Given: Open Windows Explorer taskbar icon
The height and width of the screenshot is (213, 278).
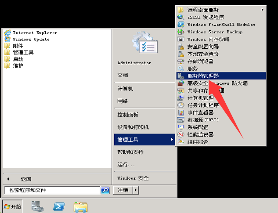Looking at the screenshot, I should [80, 207].
